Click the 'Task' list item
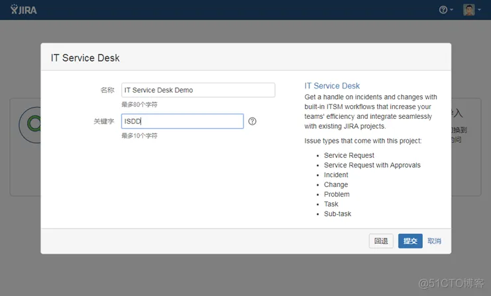491x296 pixels. click(x=331, y=204)
